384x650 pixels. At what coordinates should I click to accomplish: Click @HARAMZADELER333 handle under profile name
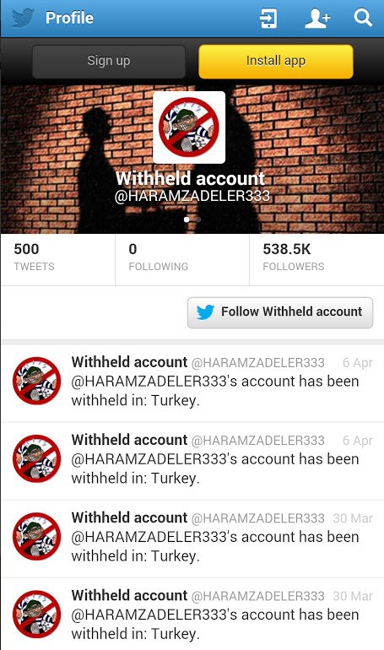click(x=192, y=196)
